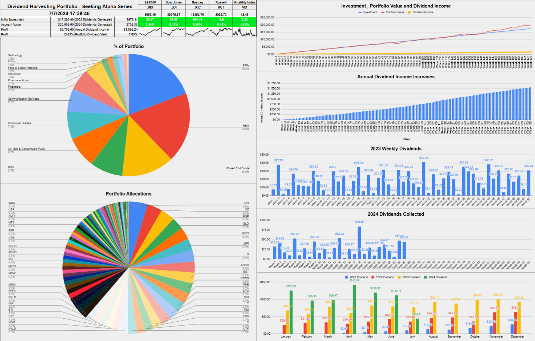Click the 7/7/2024 date timestamp cell

coord(69,13)
